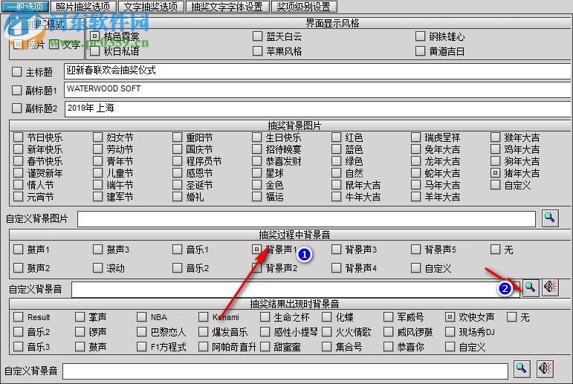Select the 一般选项 tab
The width and height of the screenshot is (573, 384).
tap(25, 7)
